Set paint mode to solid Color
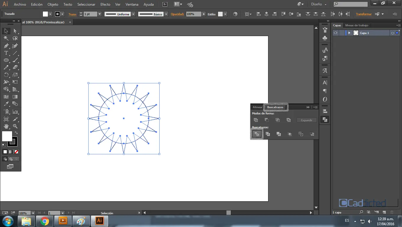 click(x=5, y=152)
